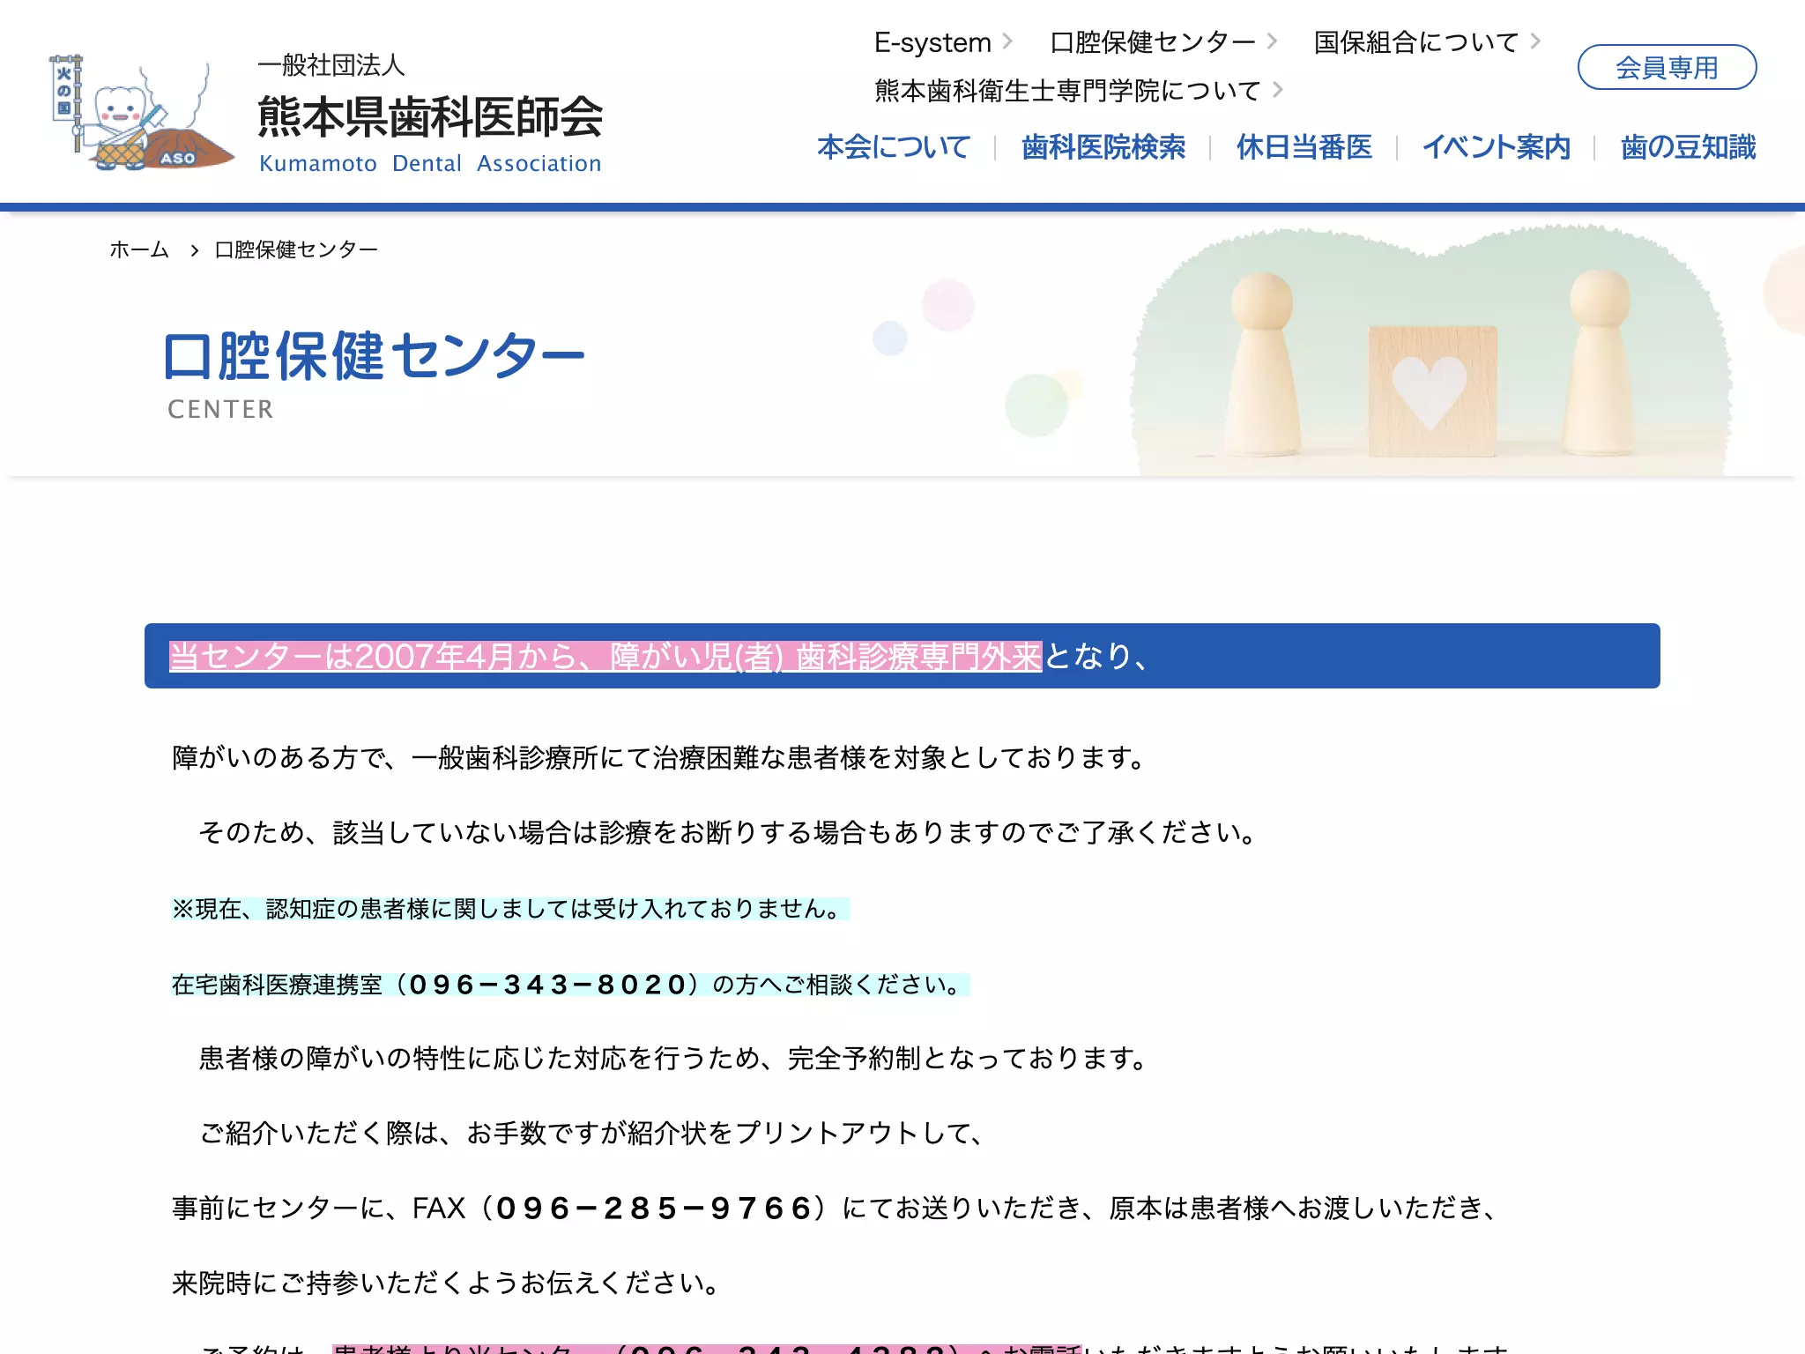The width and height of the screenshot is (1805, 1354).
Task: Click the breadcrumb separator arrow
Action: [x=194, y=250]
